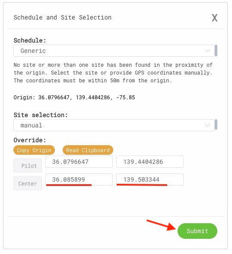This screenshot has height=254, width=232.
Task: Click the Pilot longitude field 139.4404286
Action: click(150, 162)
